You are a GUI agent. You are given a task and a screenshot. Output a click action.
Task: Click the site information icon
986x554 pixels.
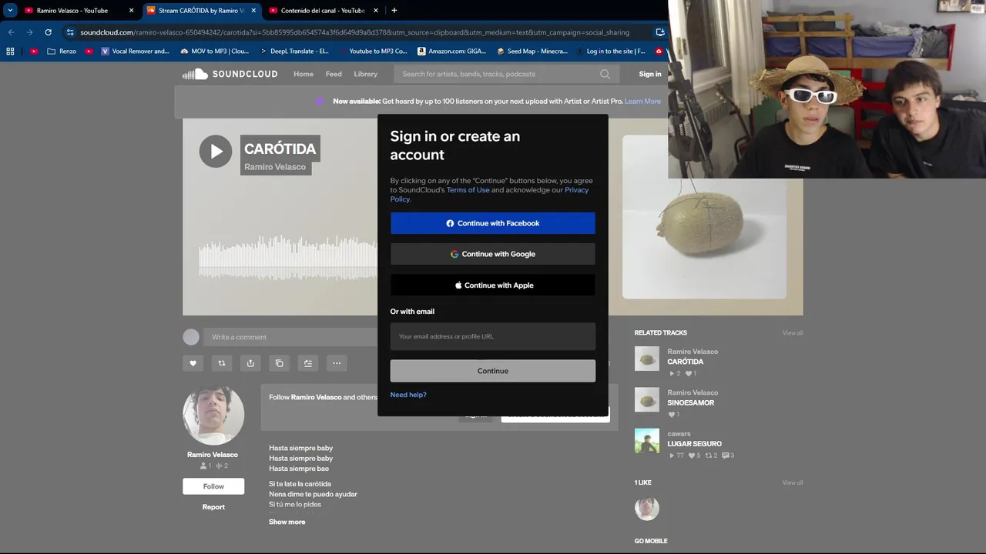70,32
